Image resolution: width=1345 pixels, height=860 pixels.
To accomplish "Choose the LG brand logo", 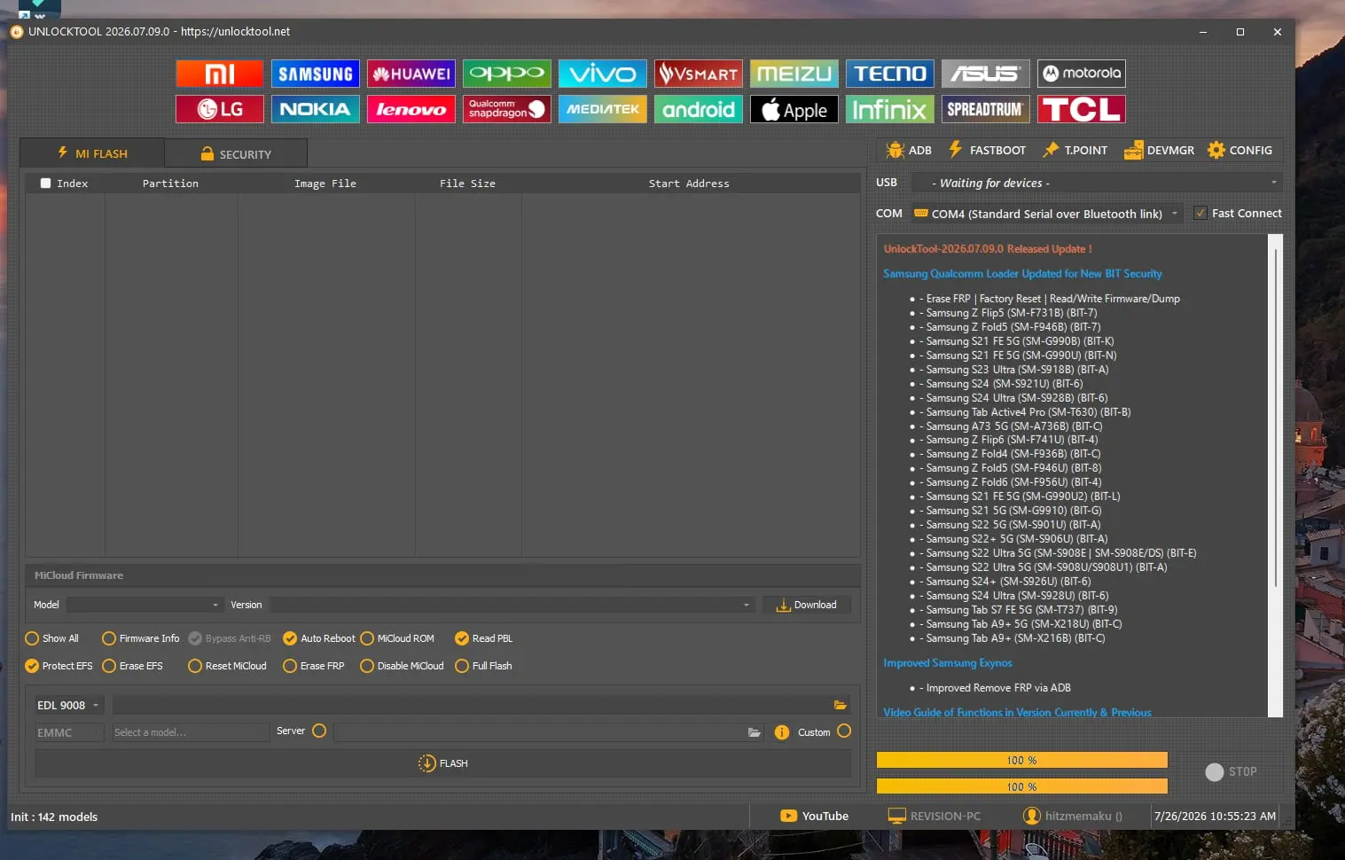I will pos(220,109).
